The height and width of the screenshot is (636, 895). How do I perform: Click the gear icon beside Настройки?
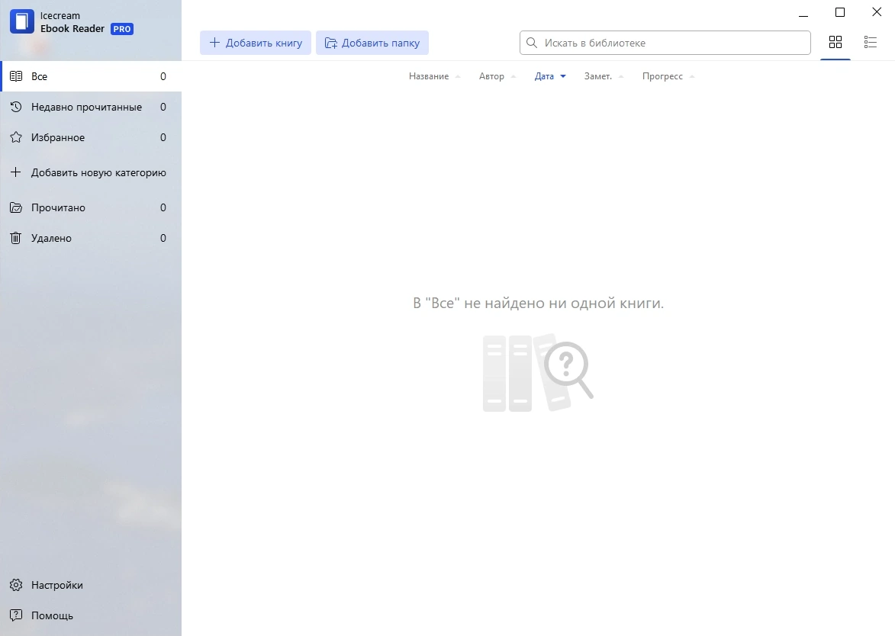[x=16, y=585]
